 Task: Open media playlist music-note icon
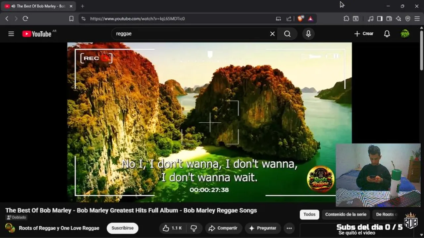tap(371, 19)
